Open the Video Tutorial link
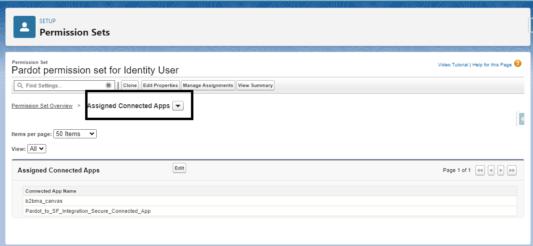The height and width of the screenshot is (246, 533). coord(453,65)
